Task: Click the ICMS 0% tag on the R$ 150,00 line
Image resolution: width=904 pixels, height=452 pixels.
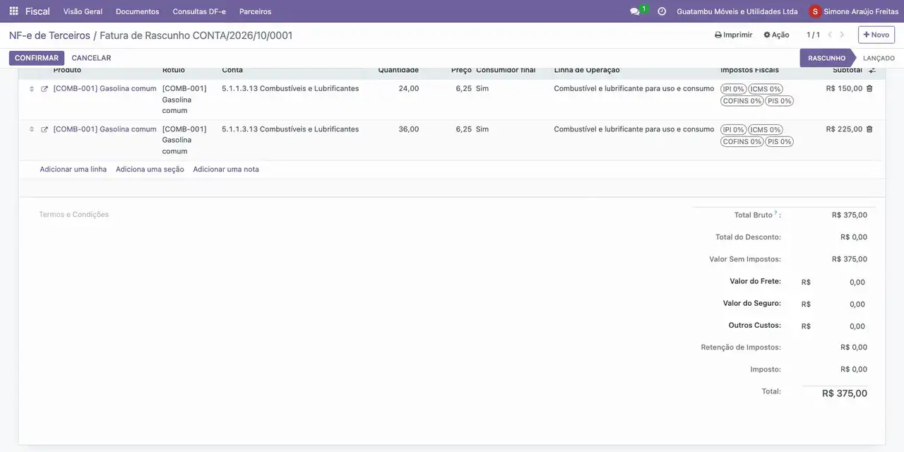Action: [766, 90]
